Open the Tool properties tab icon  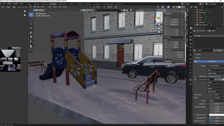point(190,33)
